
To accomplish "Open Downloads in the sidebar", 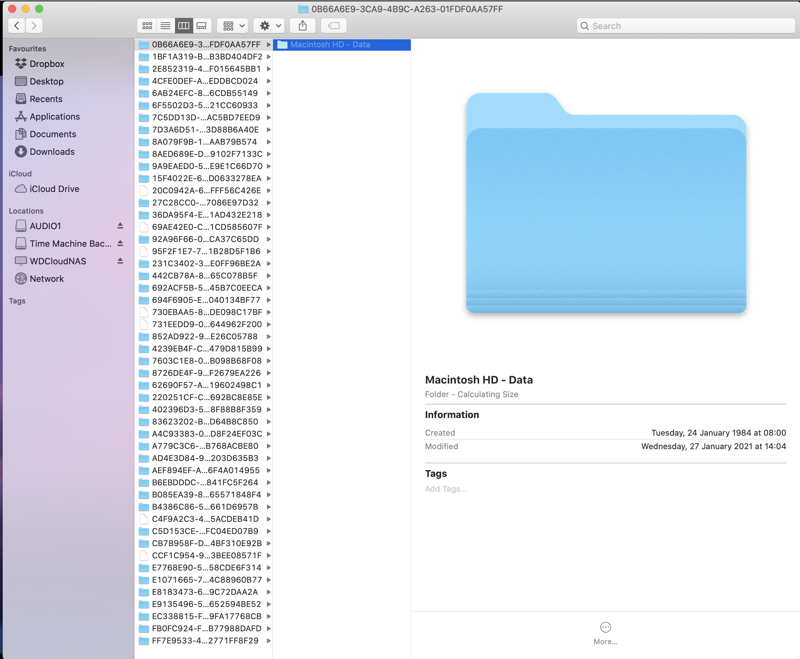I will (52, 152).
